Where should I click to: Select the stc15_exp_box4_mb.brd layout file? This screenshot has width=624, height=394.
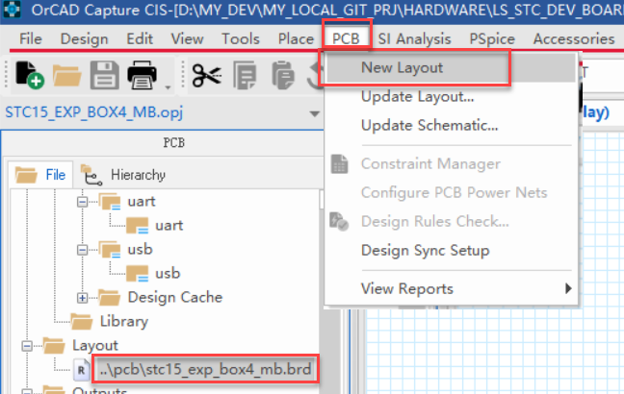tap(208, 368)
